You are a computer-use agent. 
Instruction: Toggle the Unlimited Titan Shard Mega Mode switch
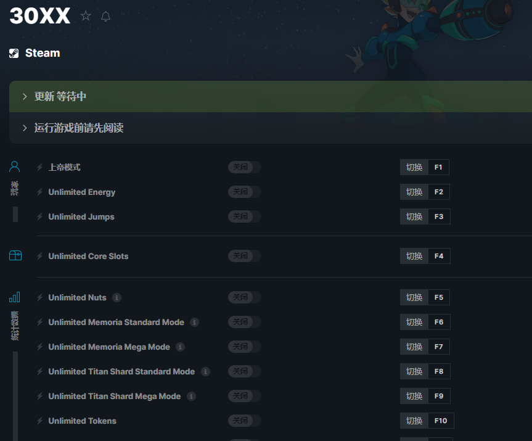click(x=244, y=396)
